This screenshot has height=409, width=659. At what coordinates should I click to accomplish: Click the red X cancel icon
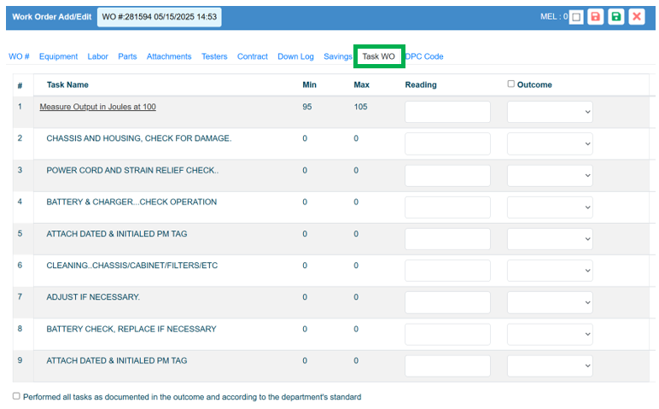636,17
